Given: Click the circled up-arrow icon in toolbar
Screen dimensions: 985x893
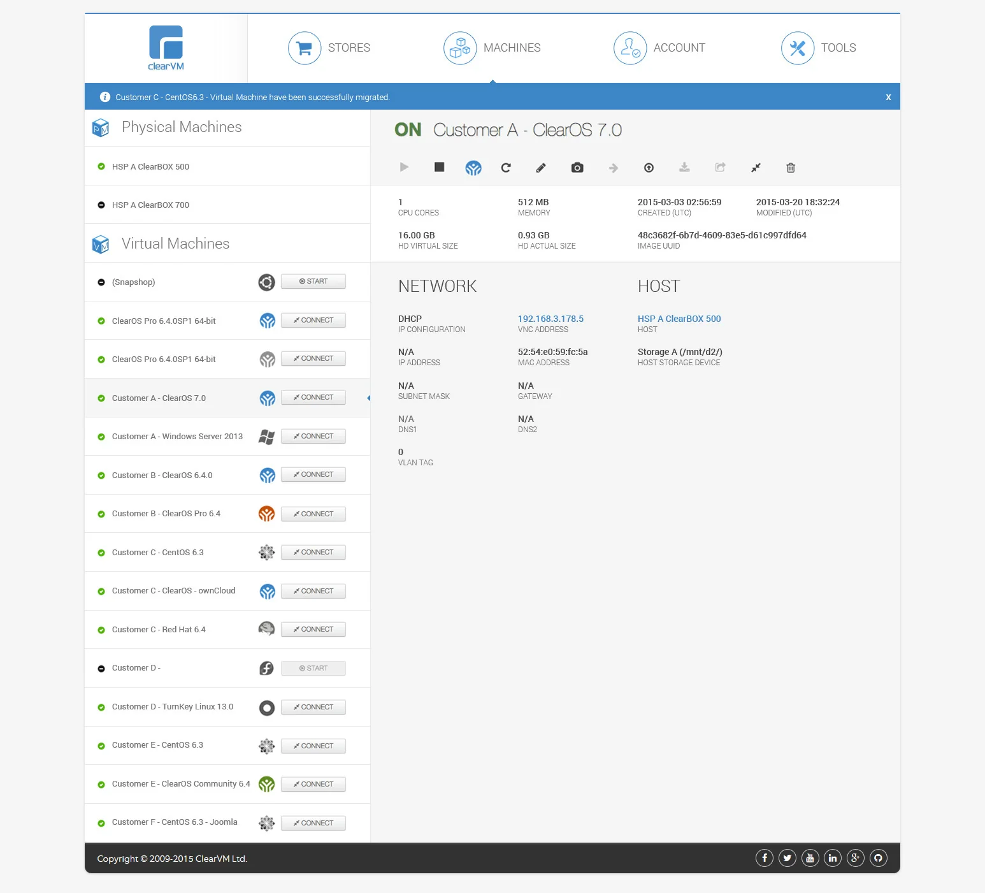Looking at the screenshot, I should tap(649, 168).
